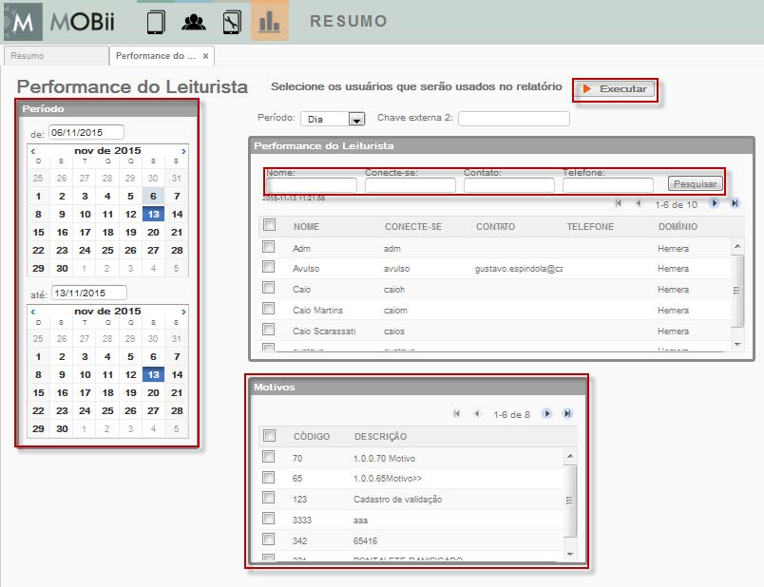Click the 'de' date field 06/11/2015
Screen dimensions: 764x587
tap(86, 132)
